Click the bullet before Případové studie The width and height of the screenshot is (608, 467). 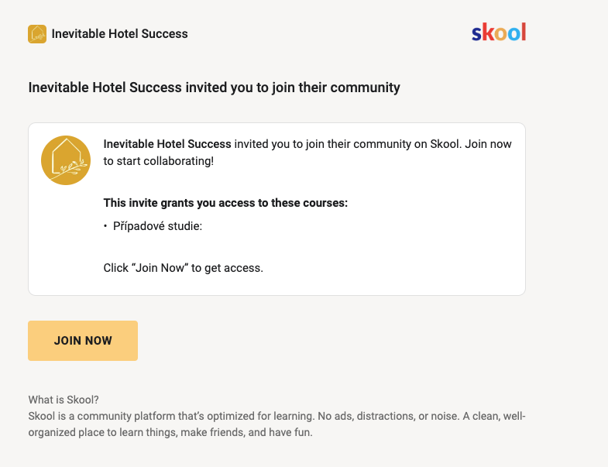pyautogui.click(x=105, y=226)
